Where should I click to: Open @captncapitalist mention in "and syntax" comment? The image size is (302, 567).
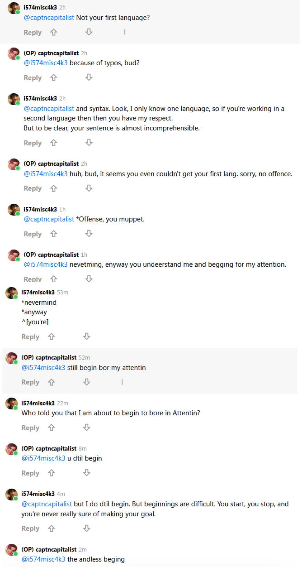click(x=49, y=109)
